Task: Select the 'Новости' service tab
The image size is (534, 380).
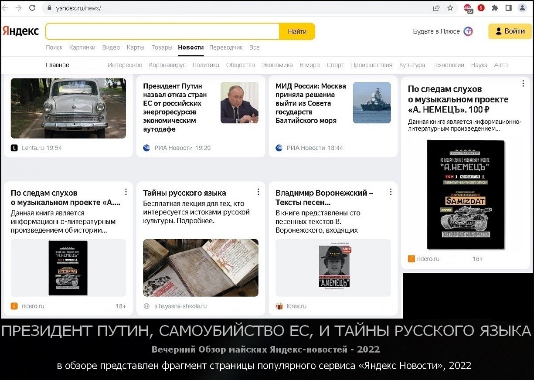Action: [191, 47]
